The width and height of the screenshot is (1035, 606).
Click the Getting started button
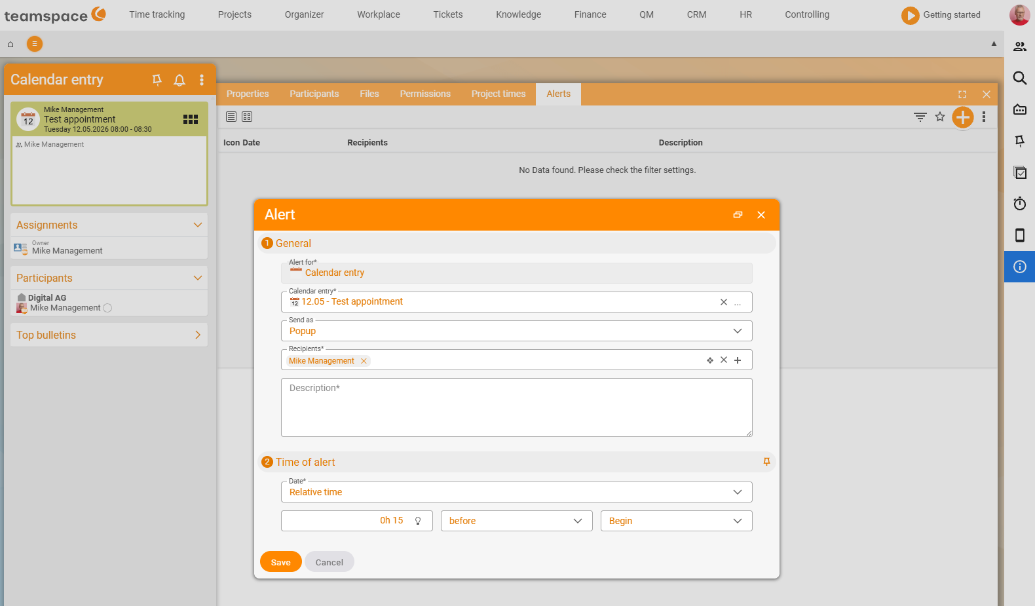(941, 15)
